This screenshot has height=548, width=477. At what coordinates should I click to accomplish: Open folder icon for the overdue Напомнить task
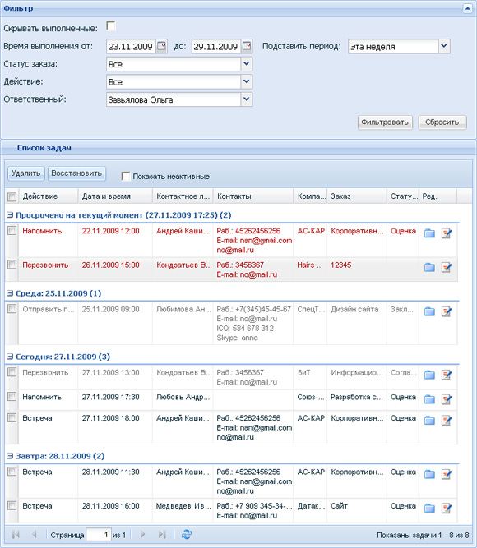point(429,233)
